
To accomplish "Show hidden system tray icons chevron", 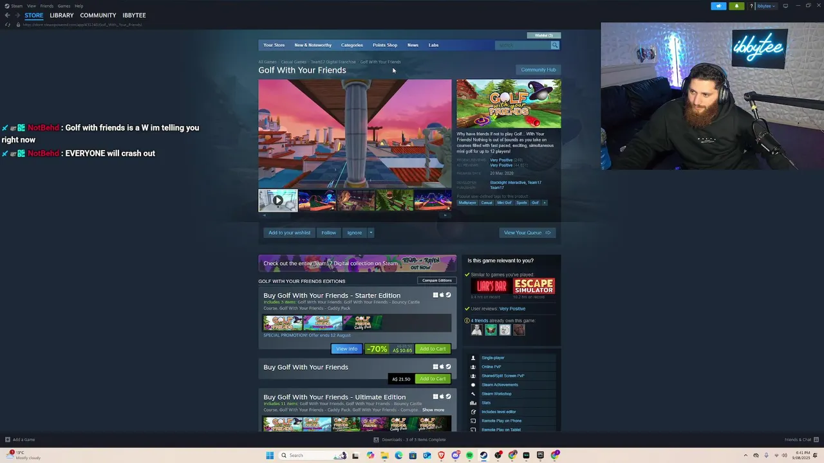I will 745,455.
